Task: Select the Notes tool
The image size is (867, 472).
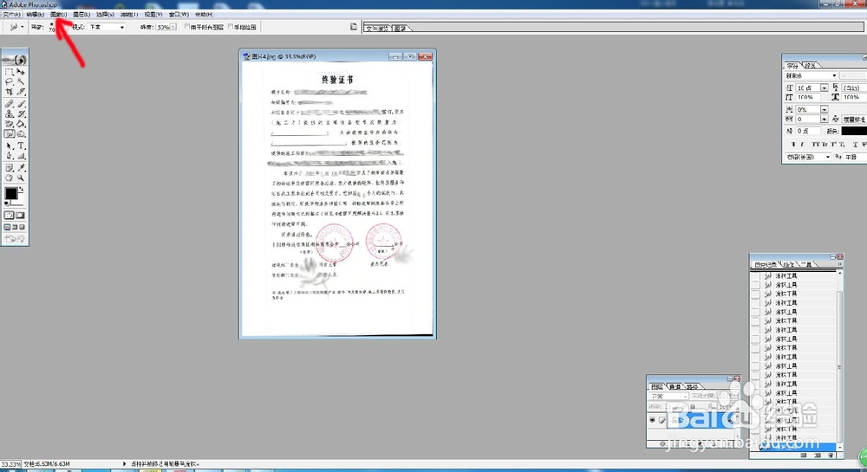Action: (x=9, y=168)
